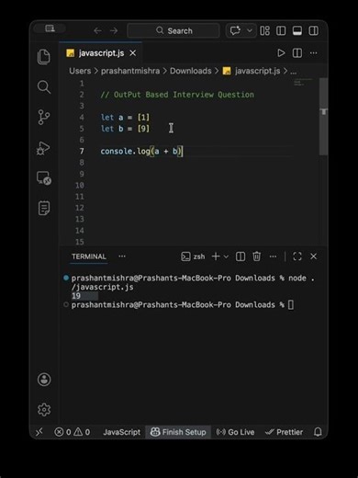Open editor More Actions menu
This screenshot has width=358, height=478.
313,53
